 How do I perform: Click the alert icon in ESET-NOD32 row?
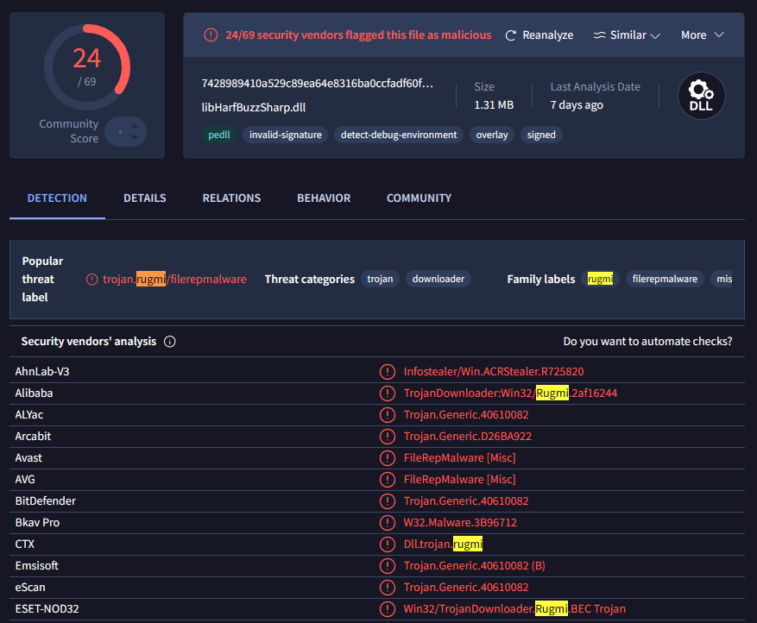(x=388, y=609)
